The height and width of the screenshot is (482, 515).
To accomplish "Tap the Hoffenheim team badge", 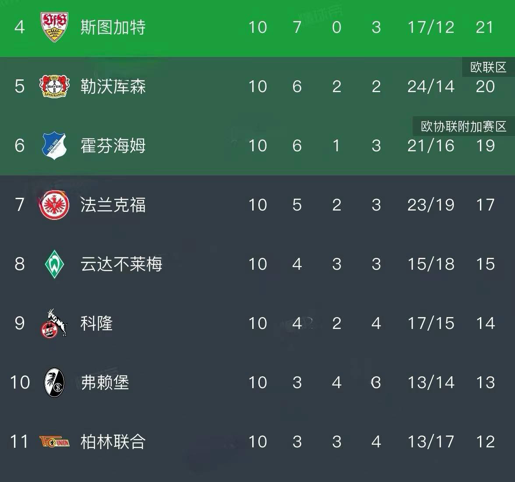I will point(54,145).
